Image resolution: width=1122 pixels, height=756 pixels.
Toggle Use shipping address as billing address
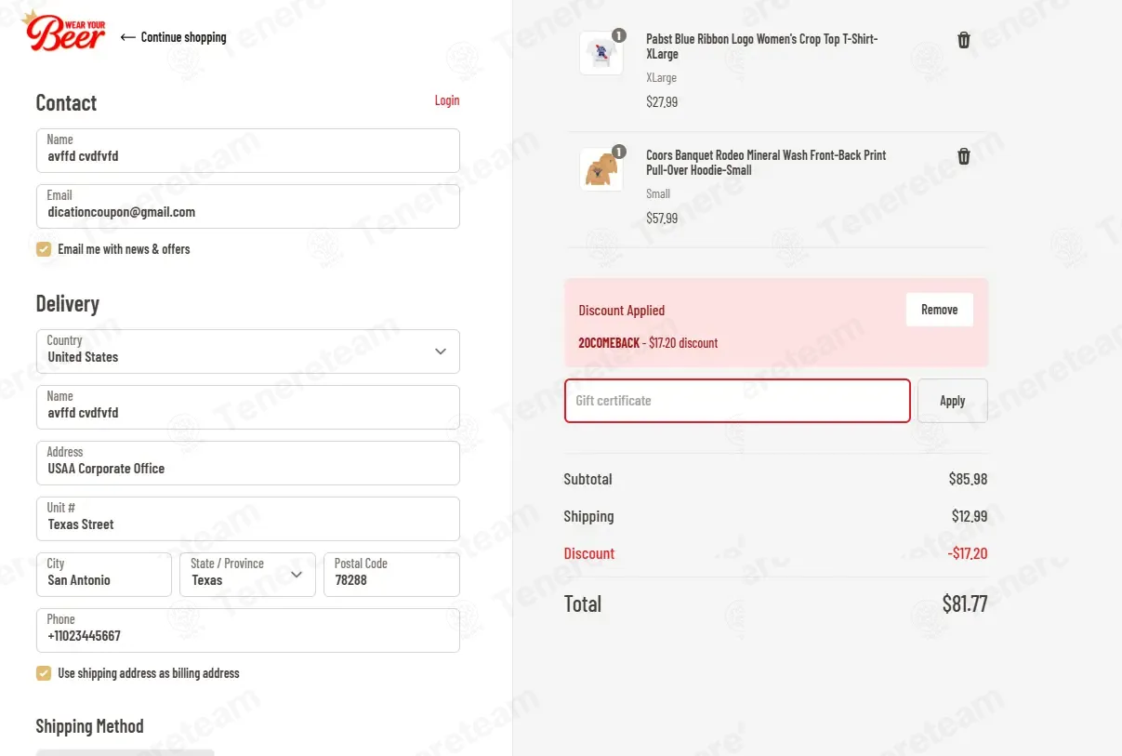pyautogui.click(x=44, y=673)
